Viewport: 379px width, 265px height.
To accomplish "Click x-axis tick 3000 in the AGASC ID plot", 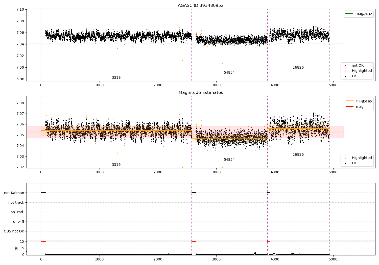I will tap(216, 85).
